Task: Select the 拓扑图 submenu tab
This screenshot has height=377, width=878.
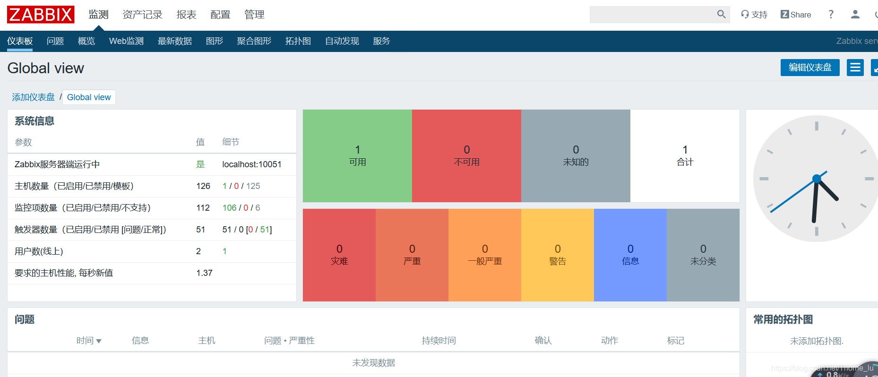Action: (298, 41)
